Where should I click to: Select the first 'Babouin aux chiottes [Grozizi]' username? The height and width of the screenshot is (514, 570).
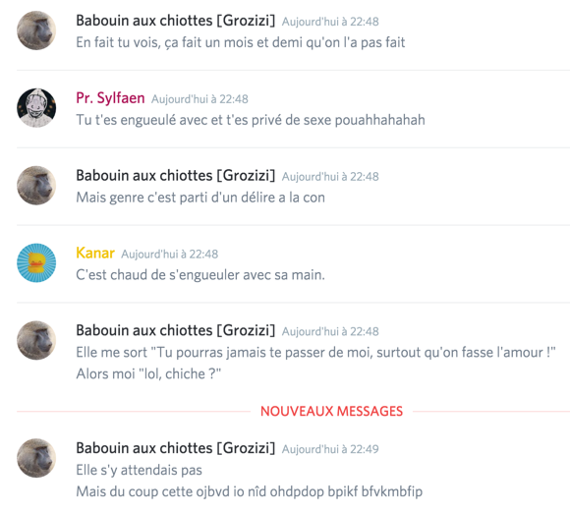176,21
